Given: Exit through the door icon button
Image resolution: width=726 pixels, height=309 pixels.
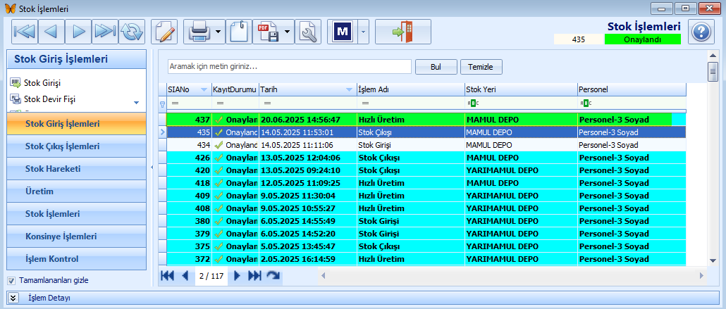Looking at the screenshot, I should 402,32.
